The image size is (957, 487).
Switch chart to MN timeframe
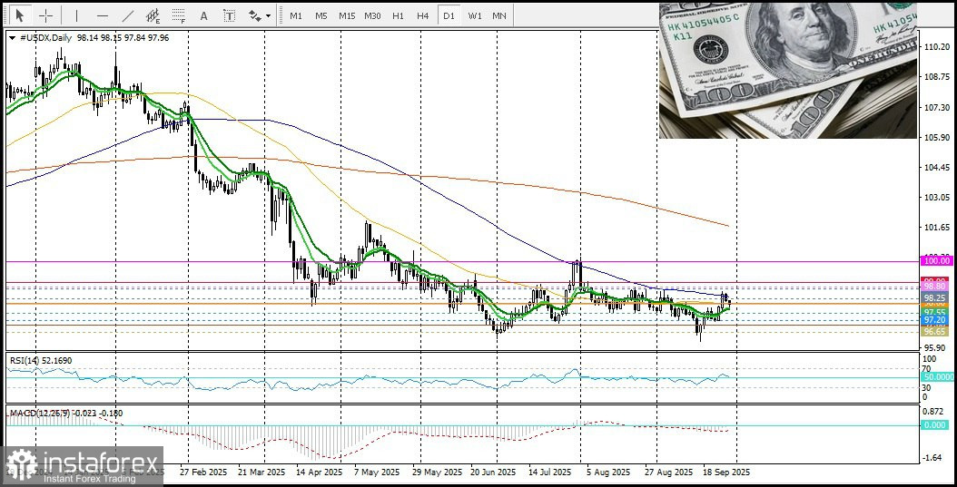(x=499, y=15)
